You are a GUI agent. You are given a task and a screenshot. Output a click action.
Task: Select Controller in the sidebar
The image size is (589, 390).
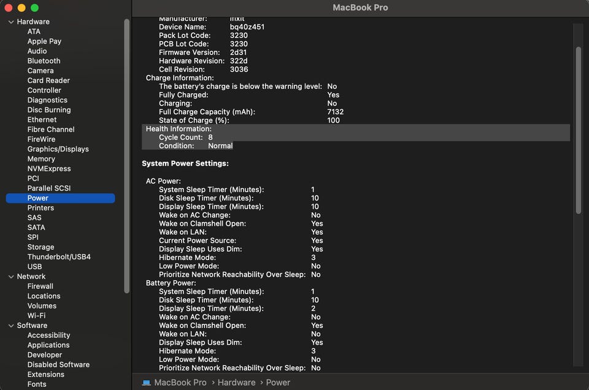[44, 90]
